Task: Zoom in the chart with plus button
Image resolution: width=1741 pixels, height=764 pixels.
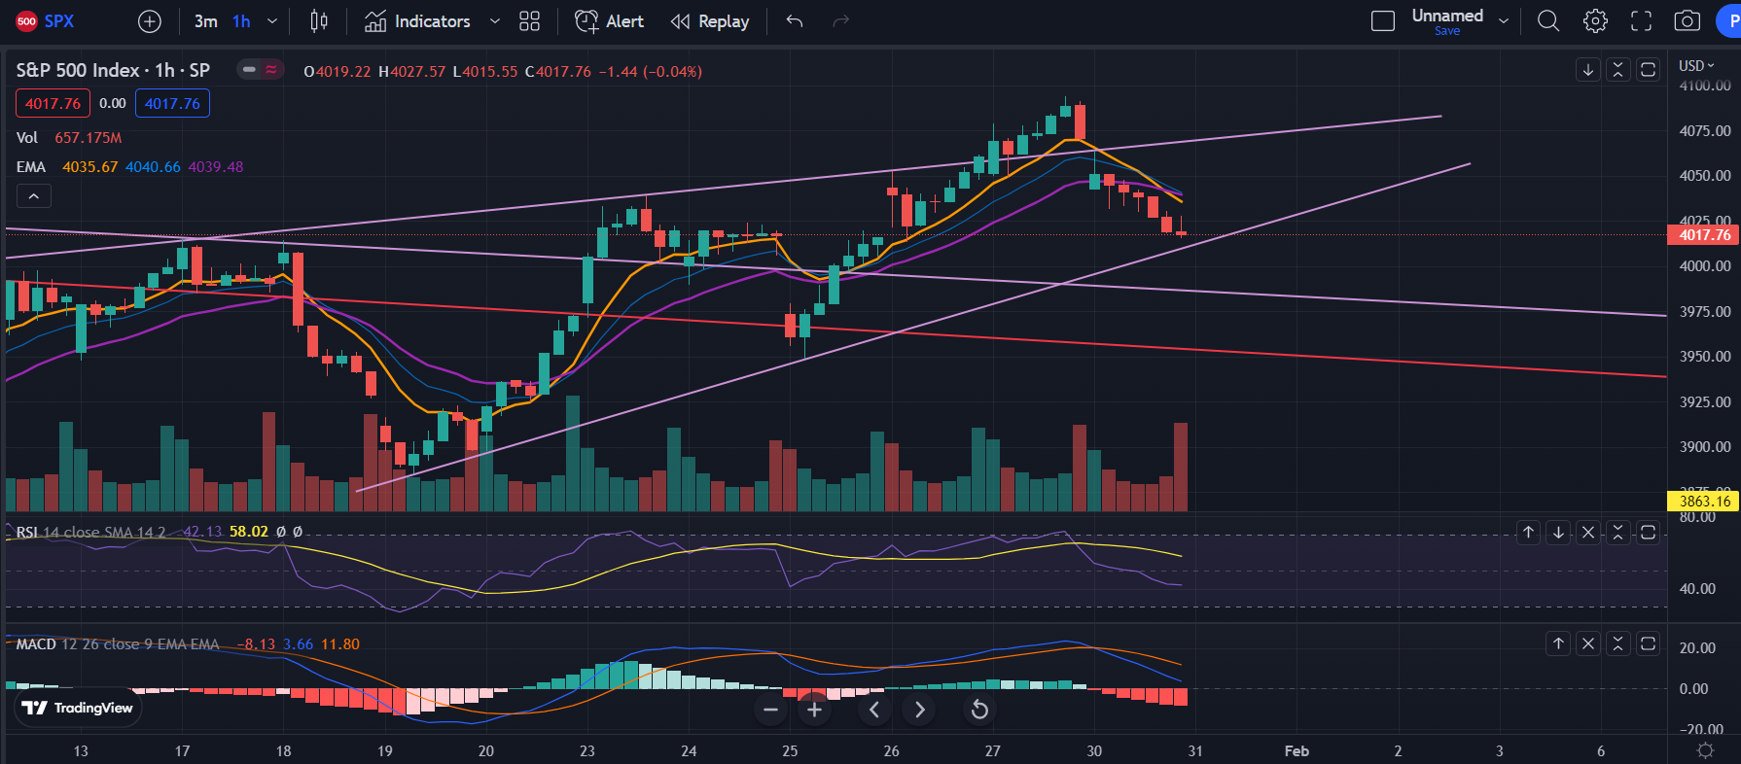Action: point(815,710)
